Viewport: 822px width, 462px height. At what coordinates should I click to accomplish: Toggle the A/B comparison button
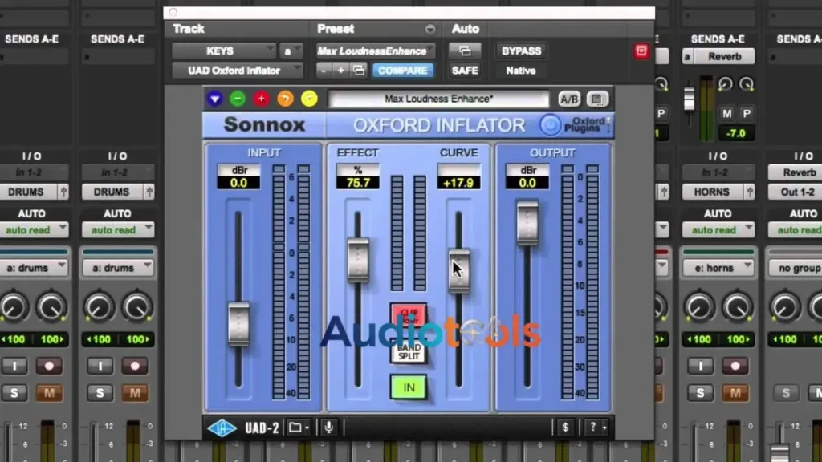click(569, 99)
